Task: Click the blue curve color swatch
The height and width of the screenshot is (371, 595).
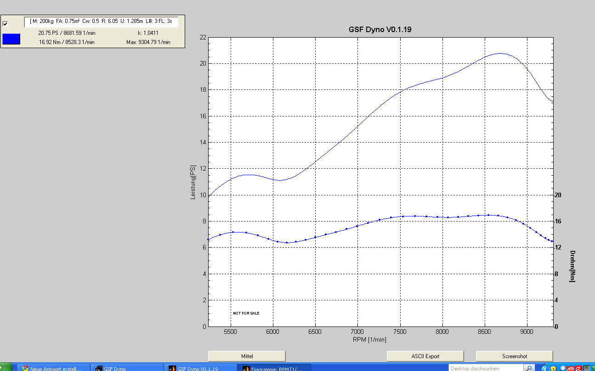Action: [x=11, y=39]
